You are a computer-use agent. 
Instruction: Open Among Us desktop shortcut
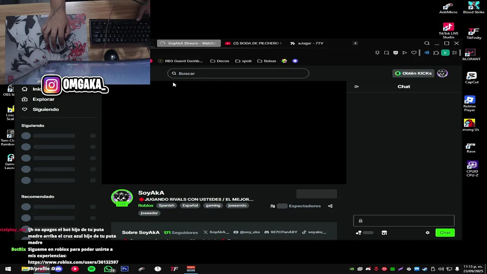click(x=470, y=125)
